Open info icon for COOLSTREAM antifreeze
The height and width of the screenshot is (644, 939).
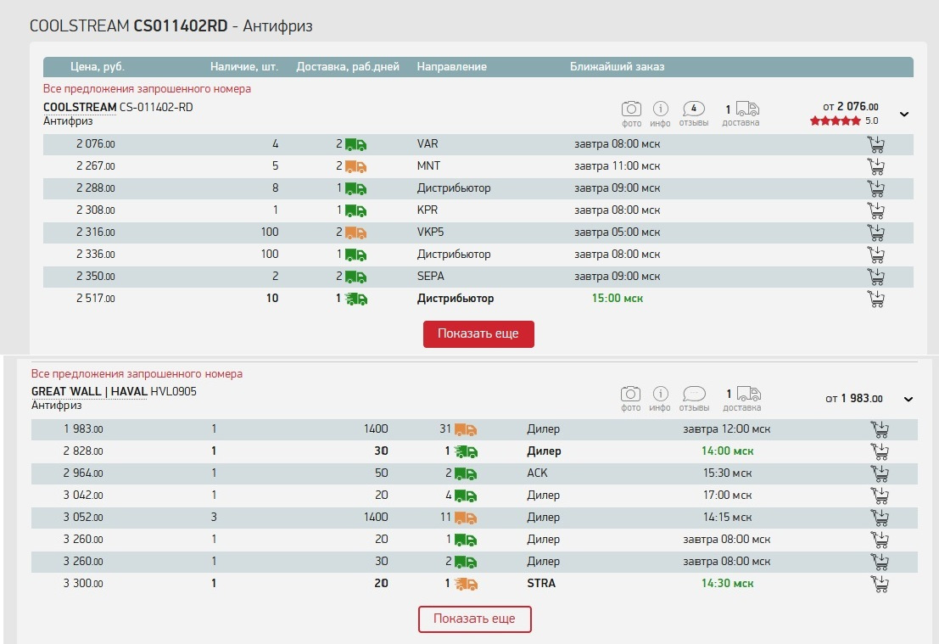click(661, 109)
